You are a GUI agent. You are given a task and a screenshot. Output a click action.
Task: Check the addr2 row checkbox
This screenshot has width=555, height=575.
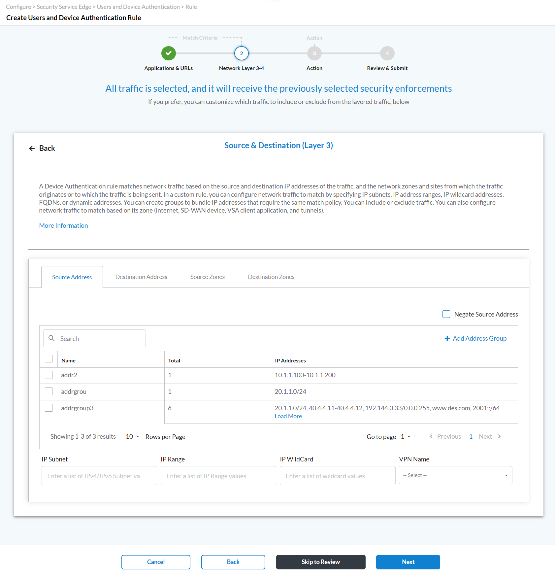tap(49, 375)
